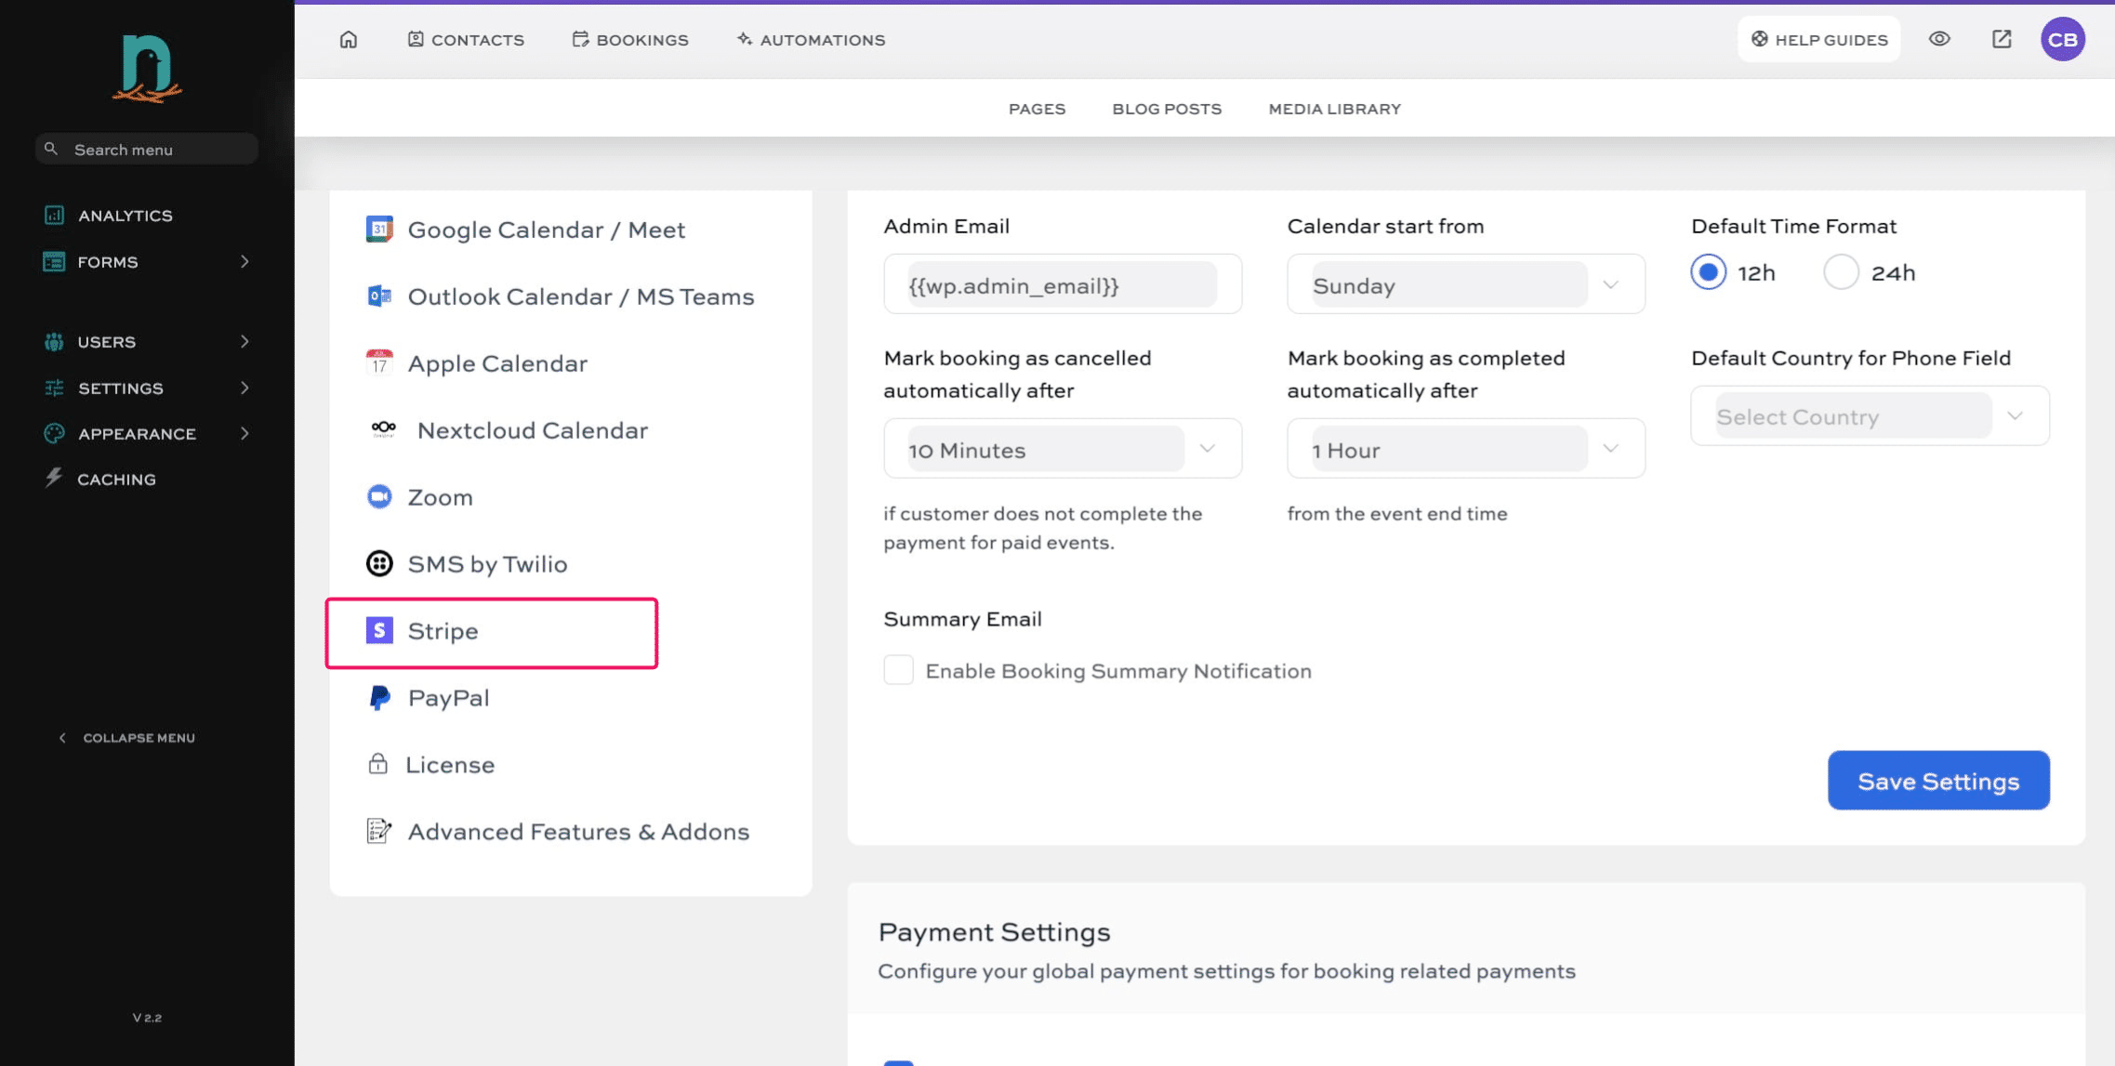Click the CB user avatar
The width and height of the screenshot is (2115, 1066).
click(x=2062, y=39)
